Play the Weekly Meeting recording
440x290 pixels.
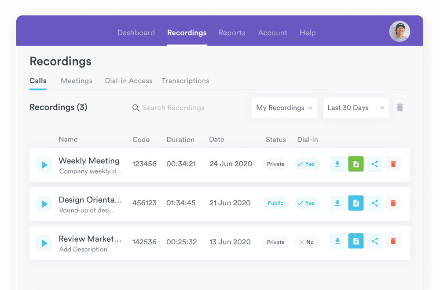(44, 165)
